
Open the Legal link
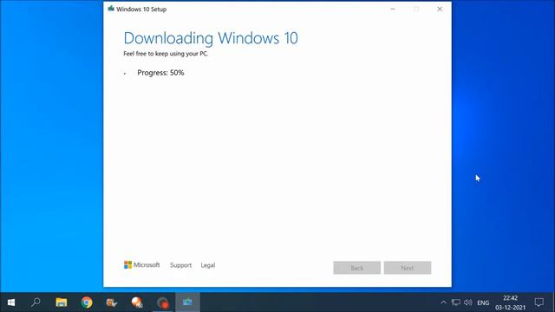coord(208,265)
